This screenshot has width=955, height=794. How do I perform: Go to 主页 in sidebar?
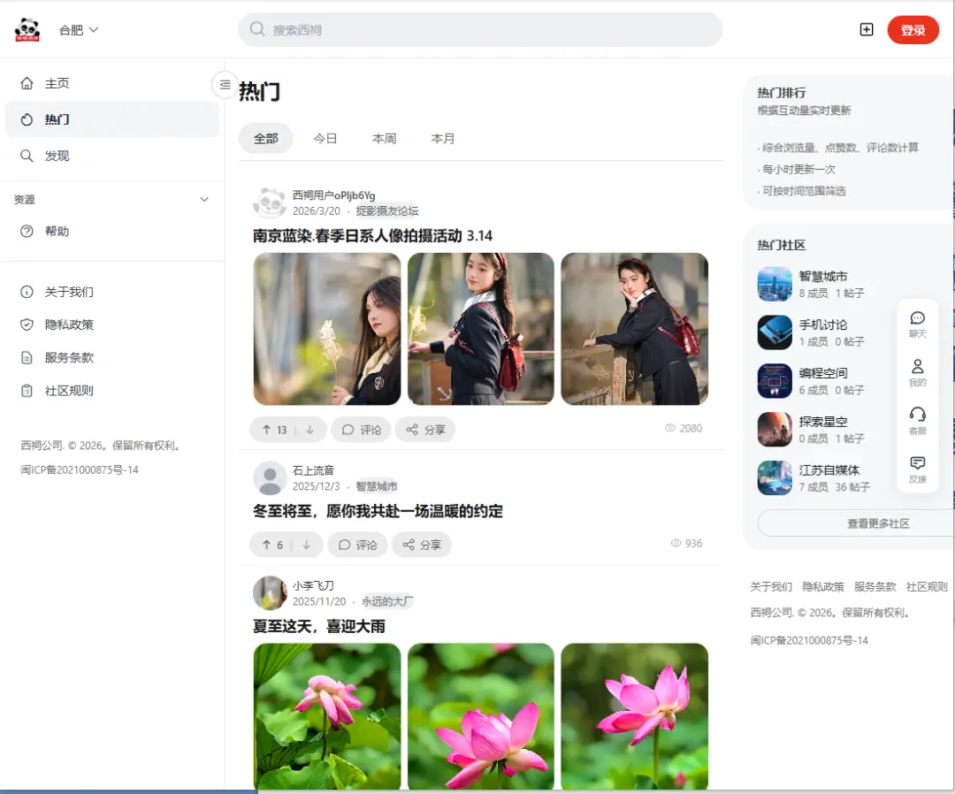coord(112,83)
